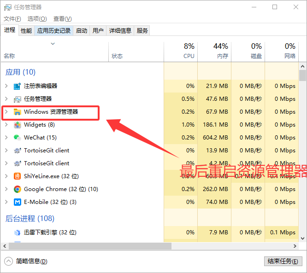Click the Google Chrome process icon

(x=17, y=189)
